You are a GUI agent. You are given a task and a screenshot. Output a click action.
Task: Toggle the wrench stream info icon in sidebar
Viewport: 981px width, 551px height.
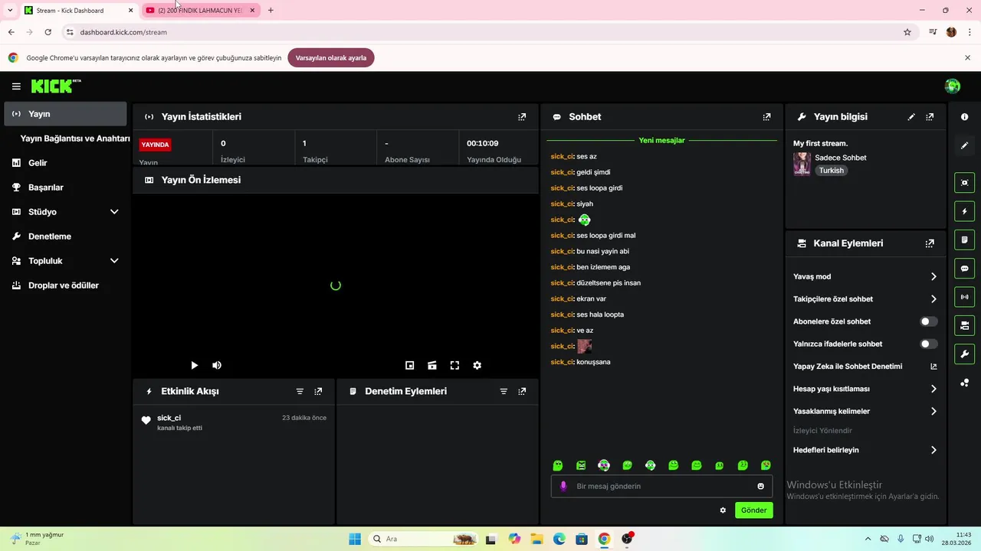click(964, 354)
